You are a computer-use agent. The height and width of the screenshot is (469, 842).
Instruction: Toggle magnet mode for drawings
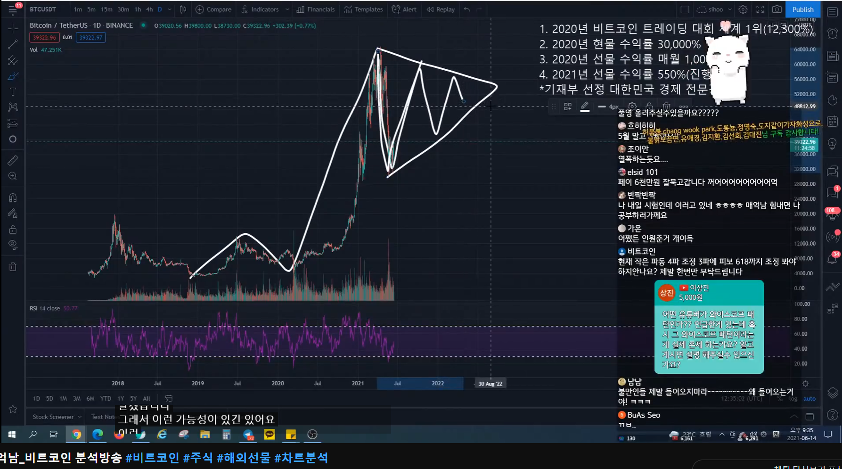[x=13, y=197]
